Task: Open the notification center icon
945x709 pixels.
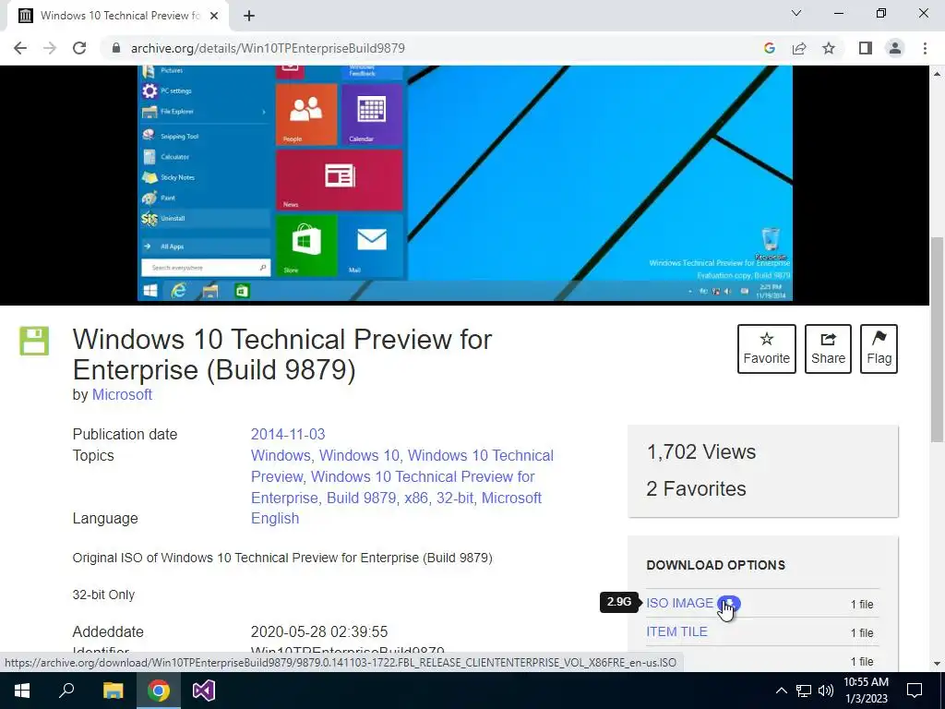Action: 915,691
